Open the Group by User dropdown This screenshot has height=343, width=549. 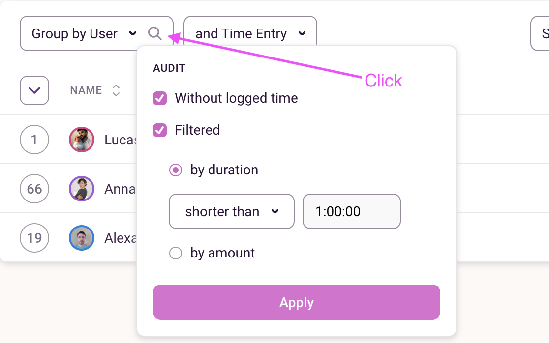click(x=83, y=33)
